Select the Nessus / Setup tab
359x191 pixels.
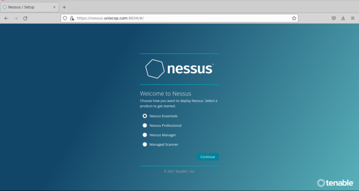(x=30, y=7)
